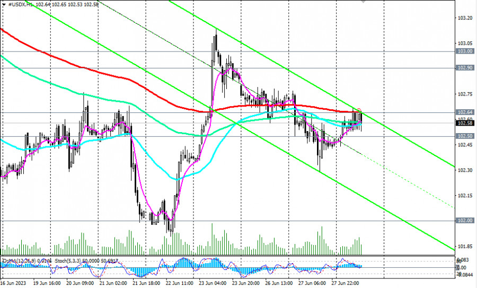Click the 102.30 price axis label

465,170
